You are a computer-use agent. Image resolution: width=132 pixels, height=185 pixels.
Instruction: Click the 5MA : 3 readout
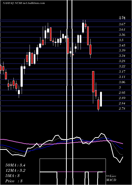(x=12, y=176)
